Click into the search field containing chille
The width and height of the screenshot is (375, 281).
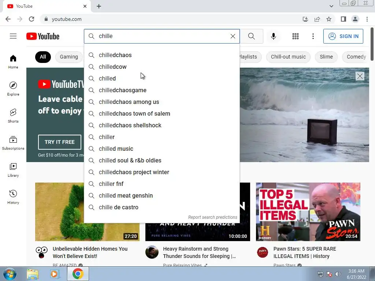click(163, 36)
